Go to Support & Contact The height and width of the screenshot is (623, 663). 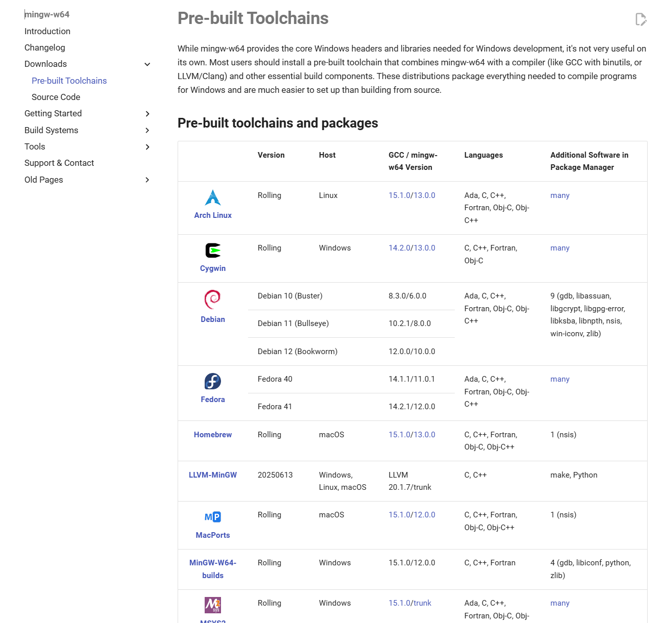(x=59, y=163)
